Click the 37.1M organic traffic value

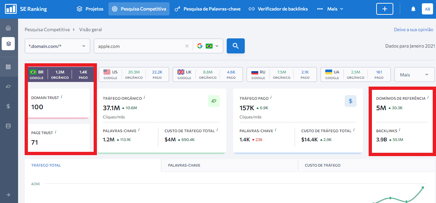(x=111, y=108)
